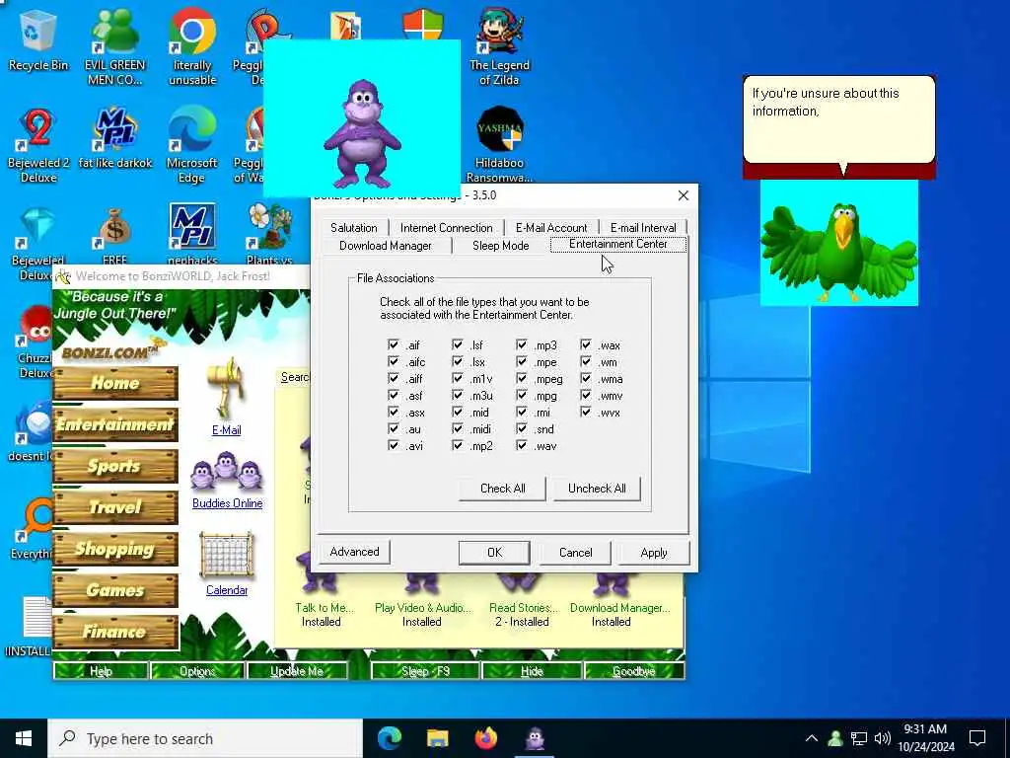Screen dimensions: 1010x758
Task: Click the Sleep - F9 button
Action: [x=425, y=671]
